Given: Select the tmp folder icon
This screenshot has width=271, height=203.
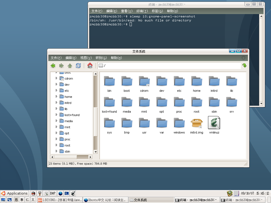Looking at the screenshot, I should 127,123.
